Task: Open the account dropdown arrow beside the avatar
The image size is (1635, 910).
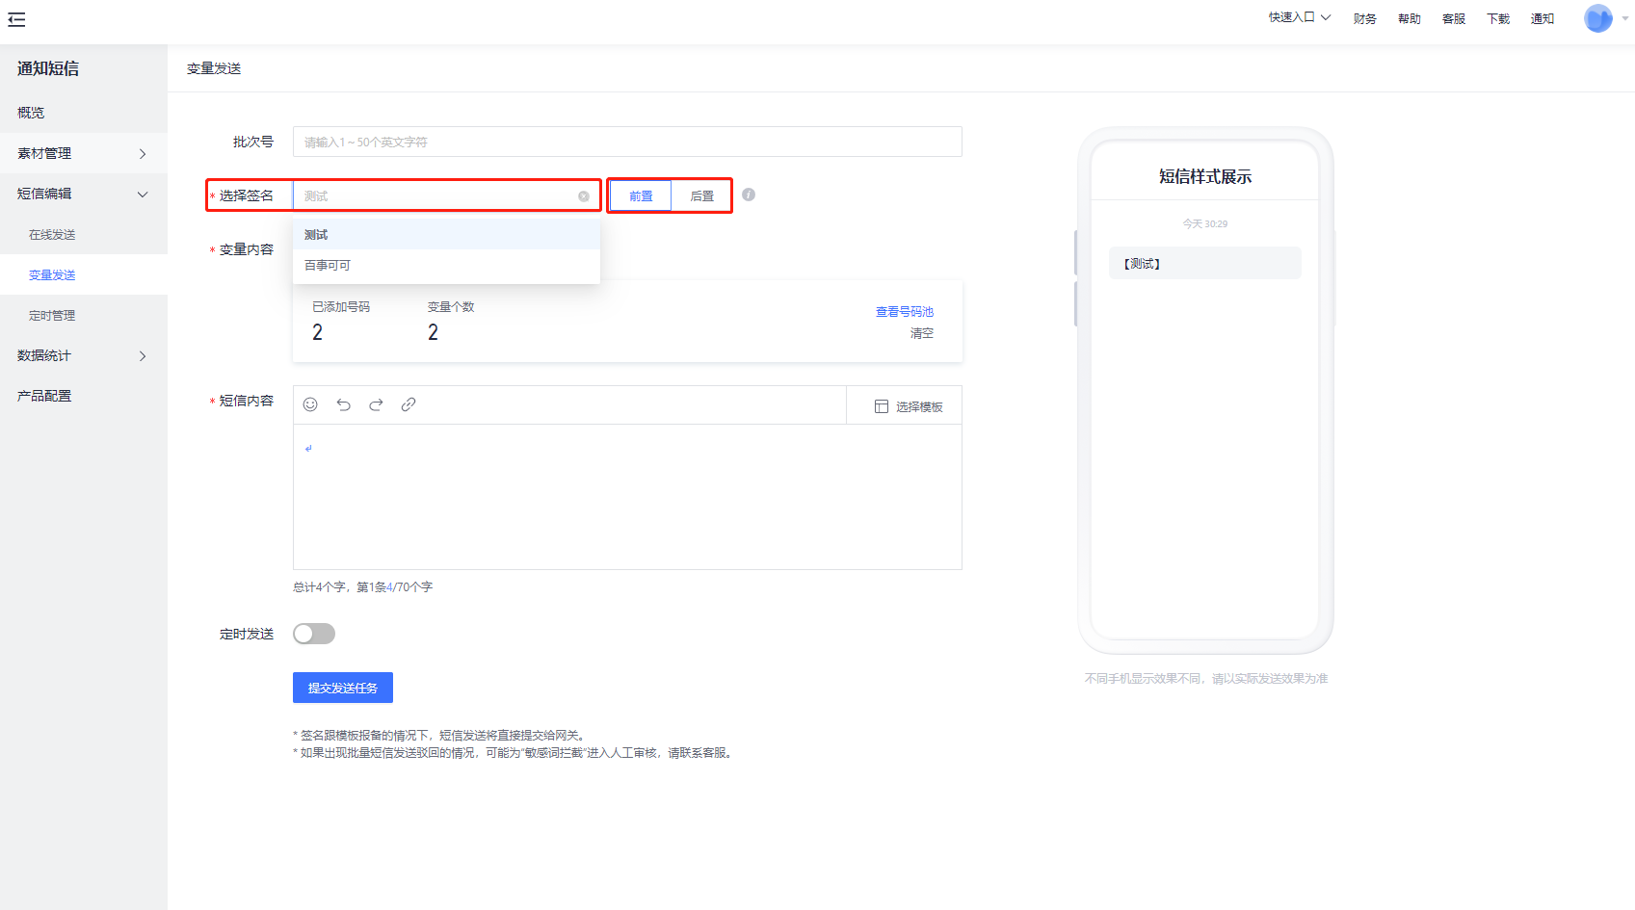Action: (x=1625, y=18)
